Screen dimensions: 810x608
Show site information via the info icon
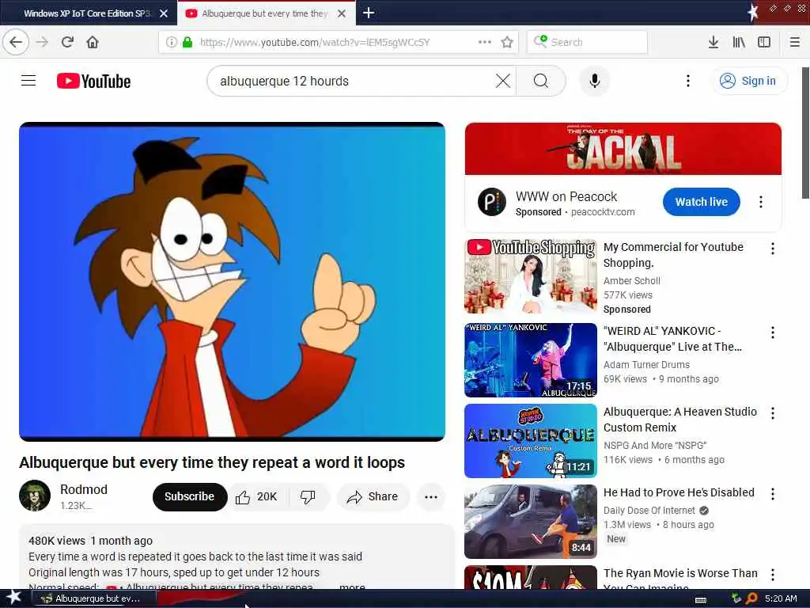point(171,42)
